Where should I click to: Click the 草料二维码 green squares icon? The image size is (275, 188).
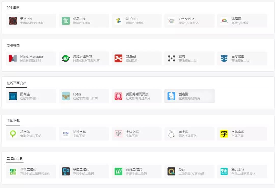pos(13,171)
